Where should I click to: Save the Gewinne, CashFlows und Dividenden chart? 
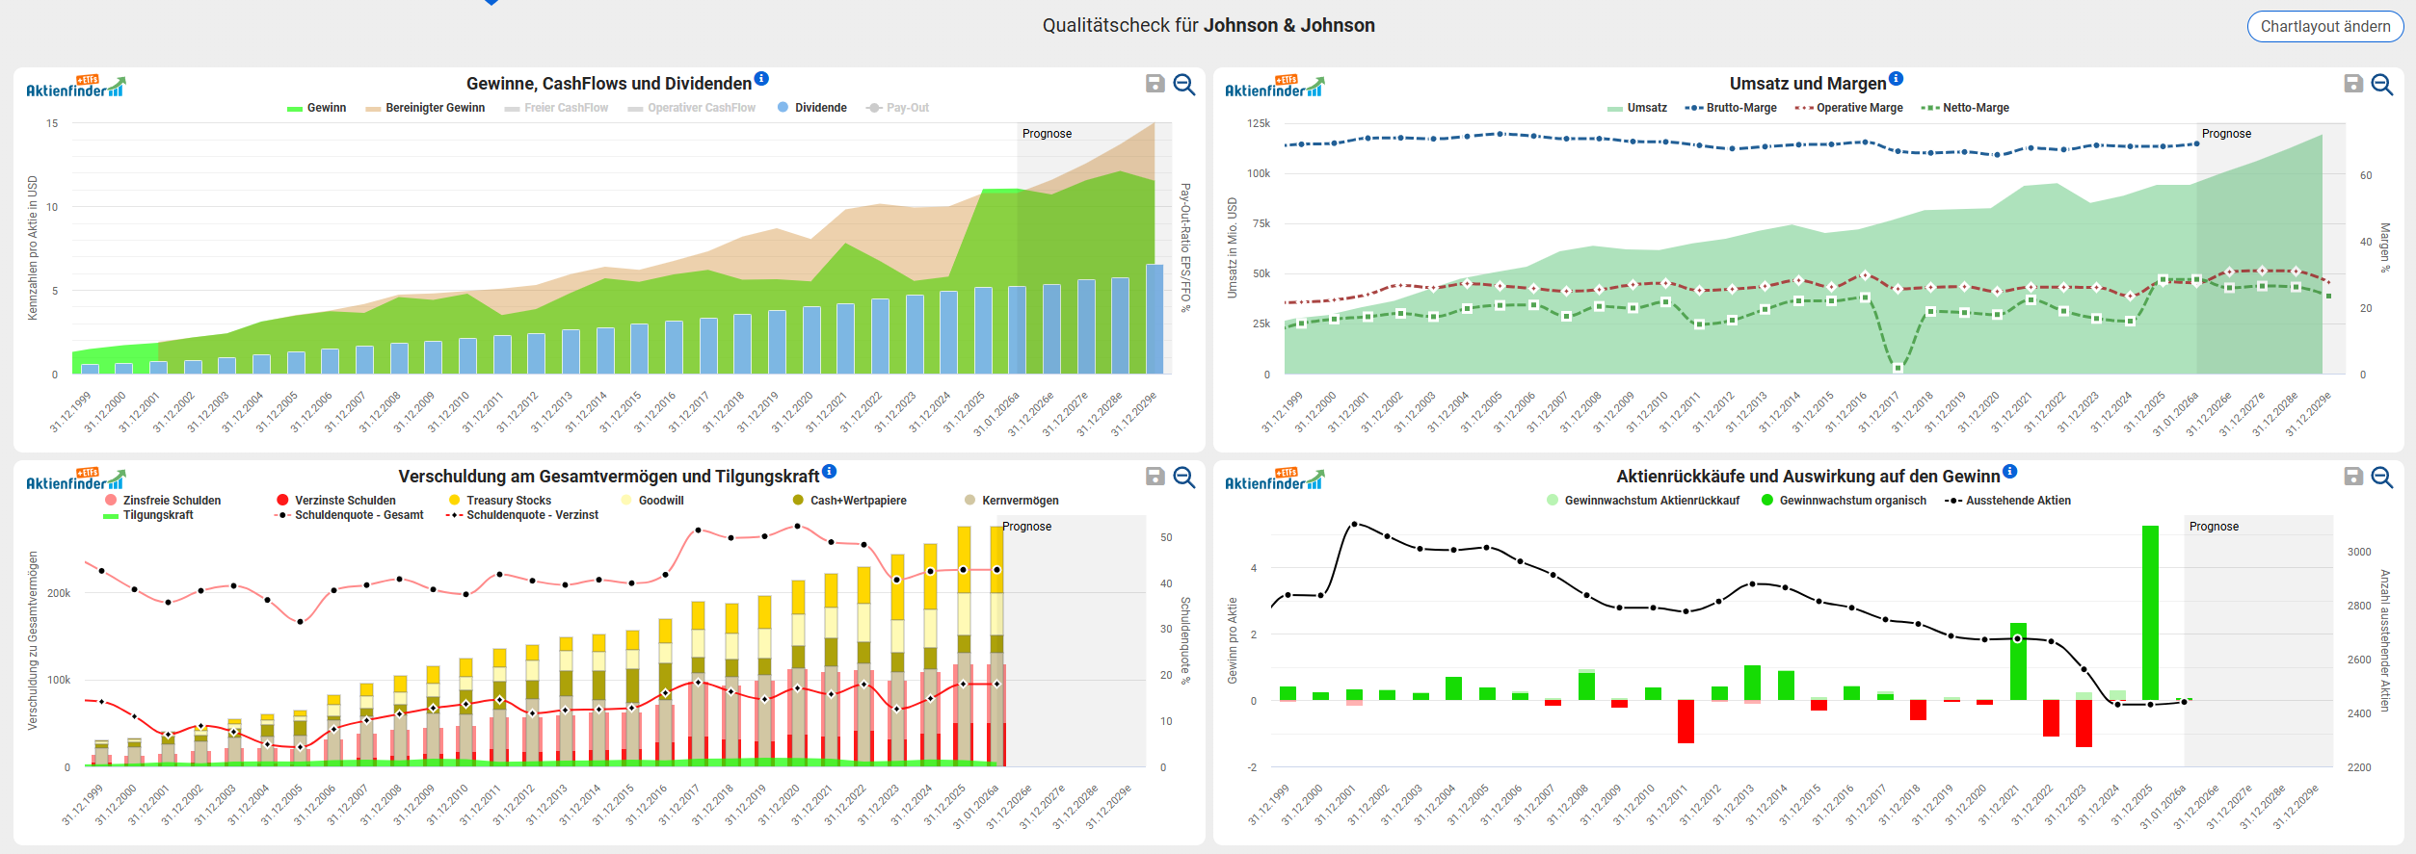1155,84
